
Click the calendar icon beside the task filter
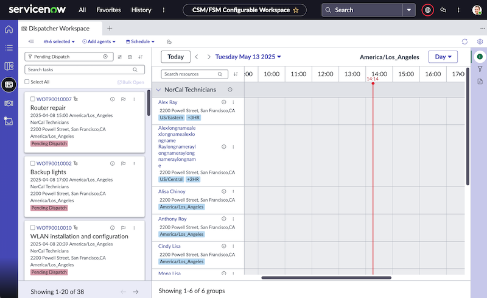point(130,57)
